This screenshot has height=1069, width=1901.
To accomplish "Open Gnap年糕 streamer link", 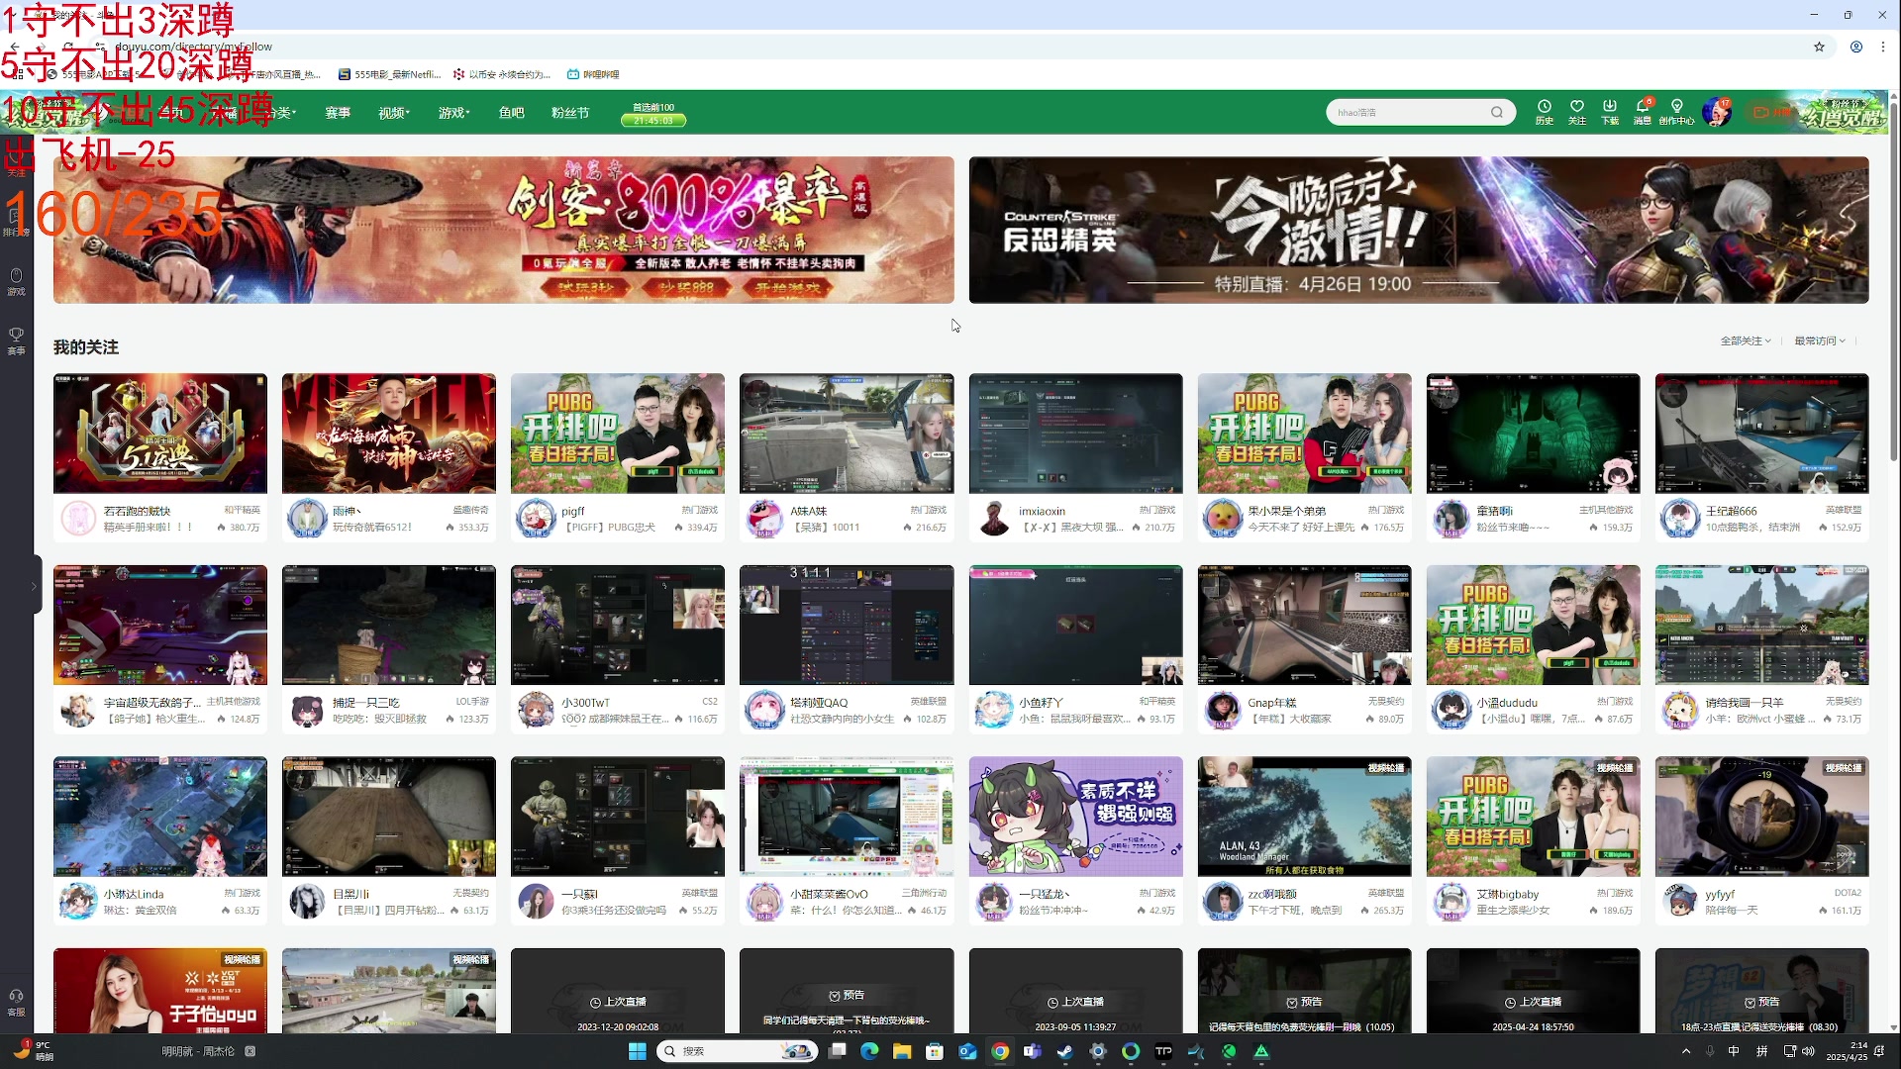I will coord(1272,703).
